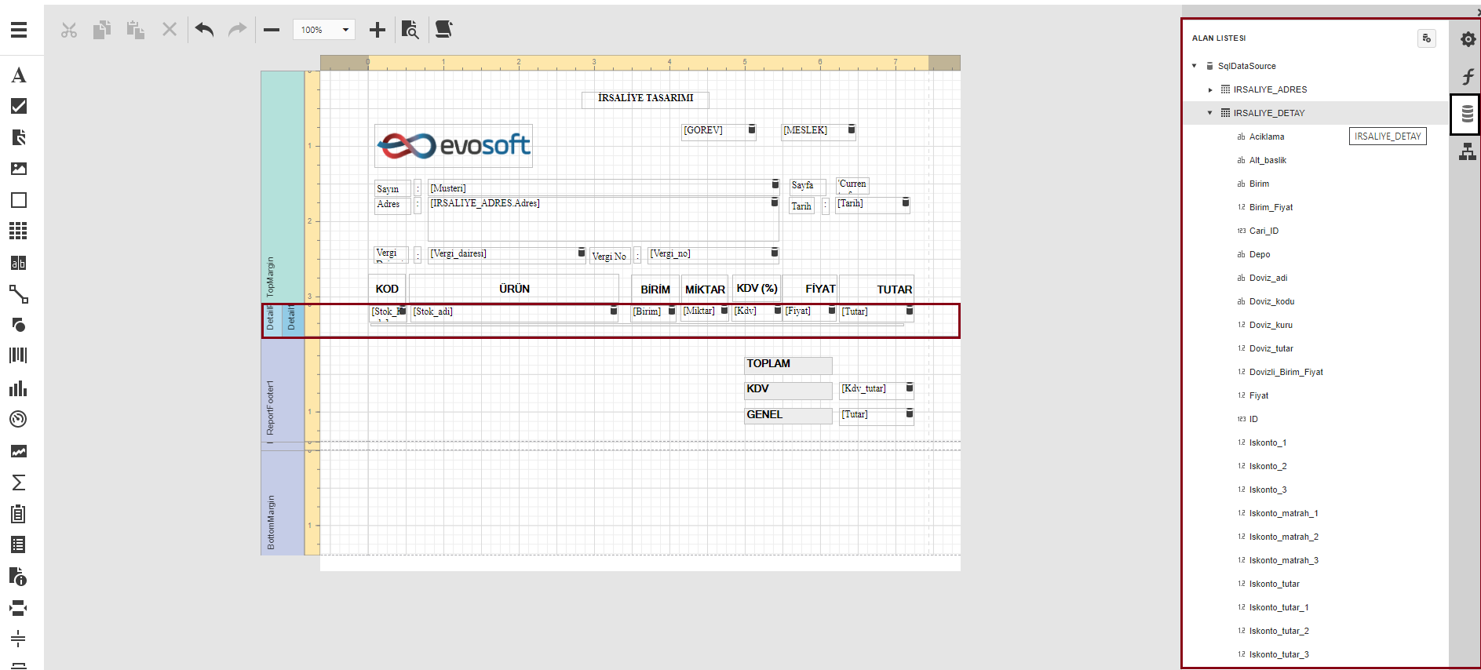Viewport: 1481px width, 670px height.
Task: Select the Barcode control tool
Action: 19,355
